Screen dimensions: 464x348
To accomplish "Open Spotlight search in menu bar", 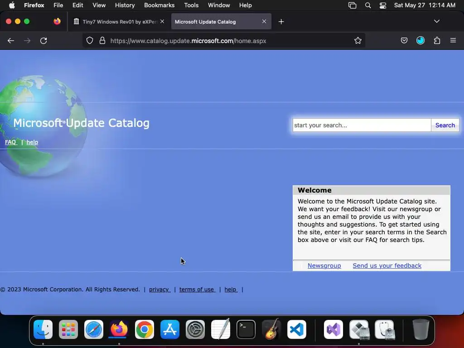I will pos(368,5).
